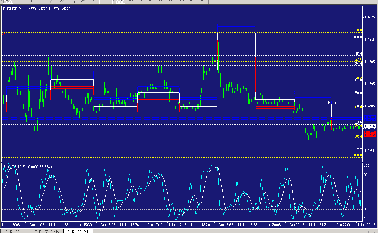The width and height of the screenshot is (378, 233).
Task: Switch to the H4 timeframe
Action: tap(172, 1)
